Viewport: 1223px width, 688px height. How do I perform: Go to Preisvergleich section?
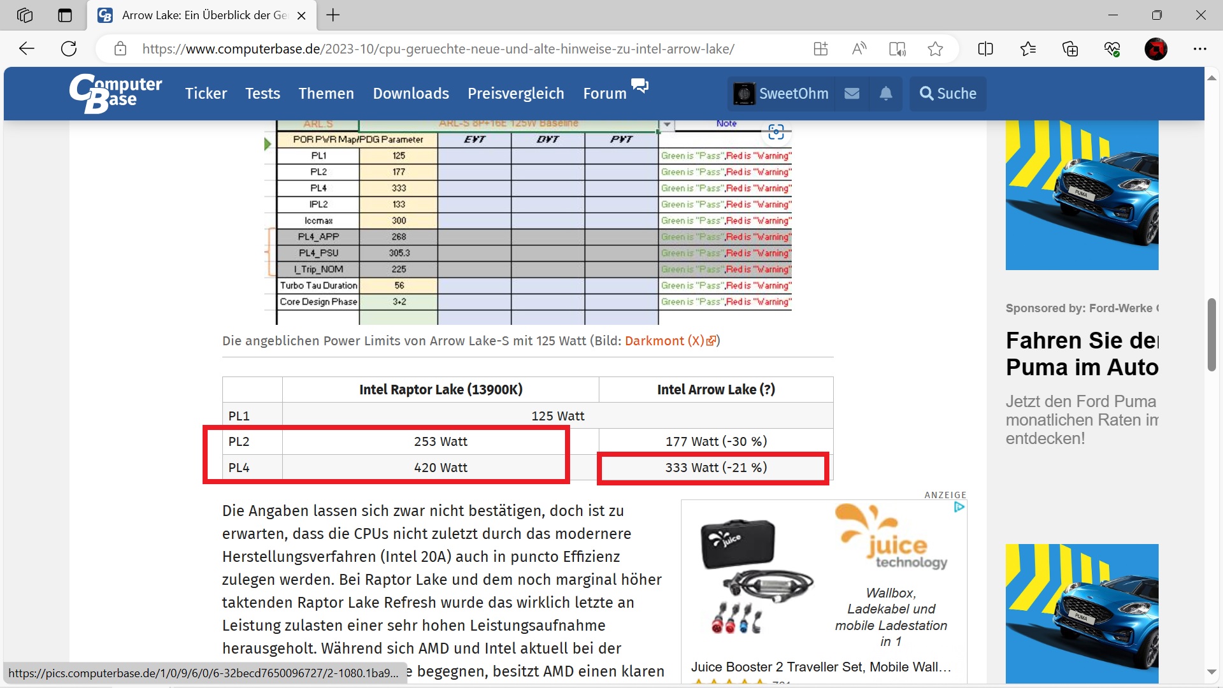click(515, 94)
